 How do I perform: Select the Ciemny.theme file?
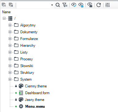pyautogui.click(x=36, y=86)
